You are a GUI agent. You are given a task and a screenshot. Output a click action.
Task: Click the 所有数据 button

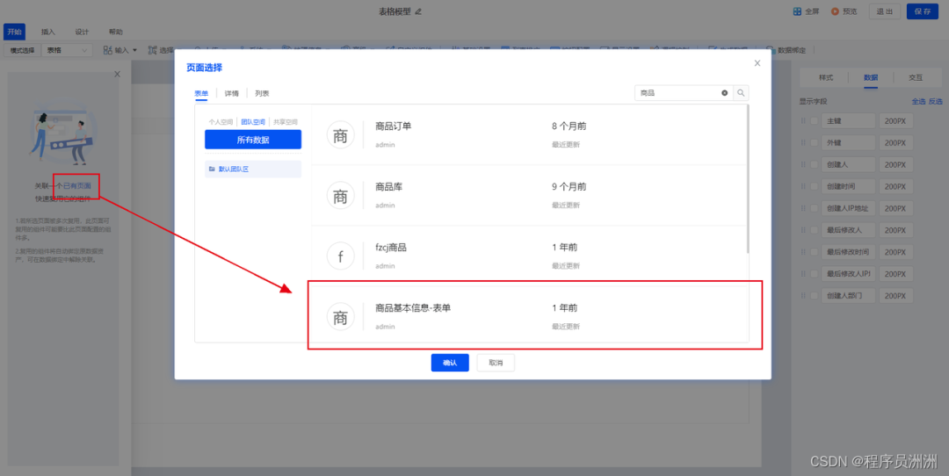coord(253,140)
